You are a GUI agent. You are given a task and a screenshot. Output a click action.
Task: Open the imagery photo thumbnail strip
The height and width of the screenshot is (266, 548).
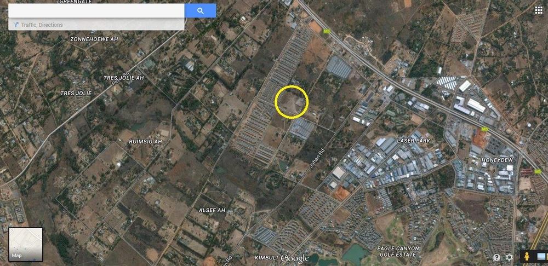pyautogui.click(x=541, y=257)
